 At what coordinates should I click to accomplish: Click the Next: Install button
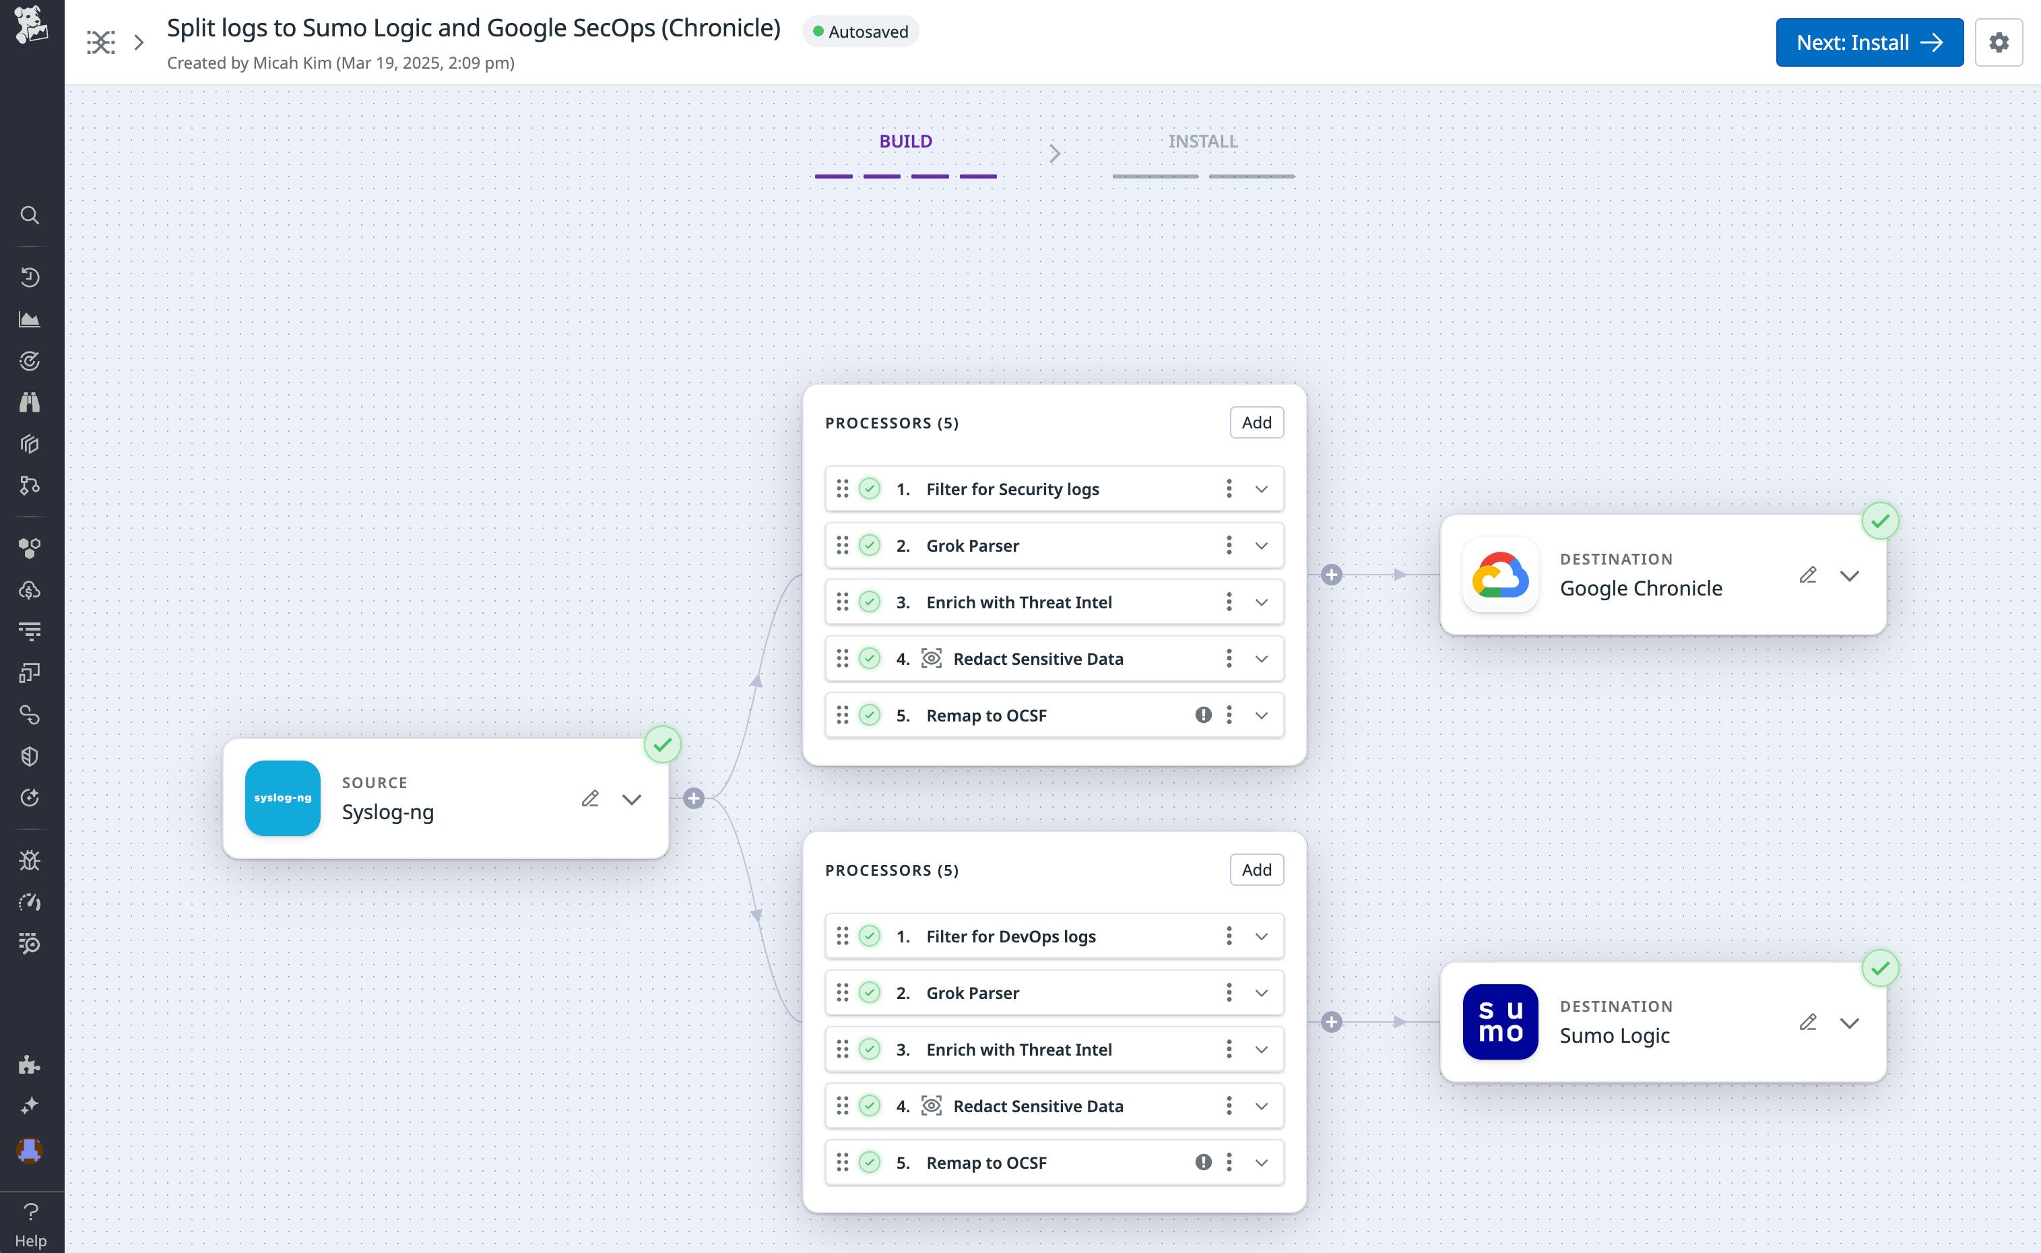click(1869, 42)
